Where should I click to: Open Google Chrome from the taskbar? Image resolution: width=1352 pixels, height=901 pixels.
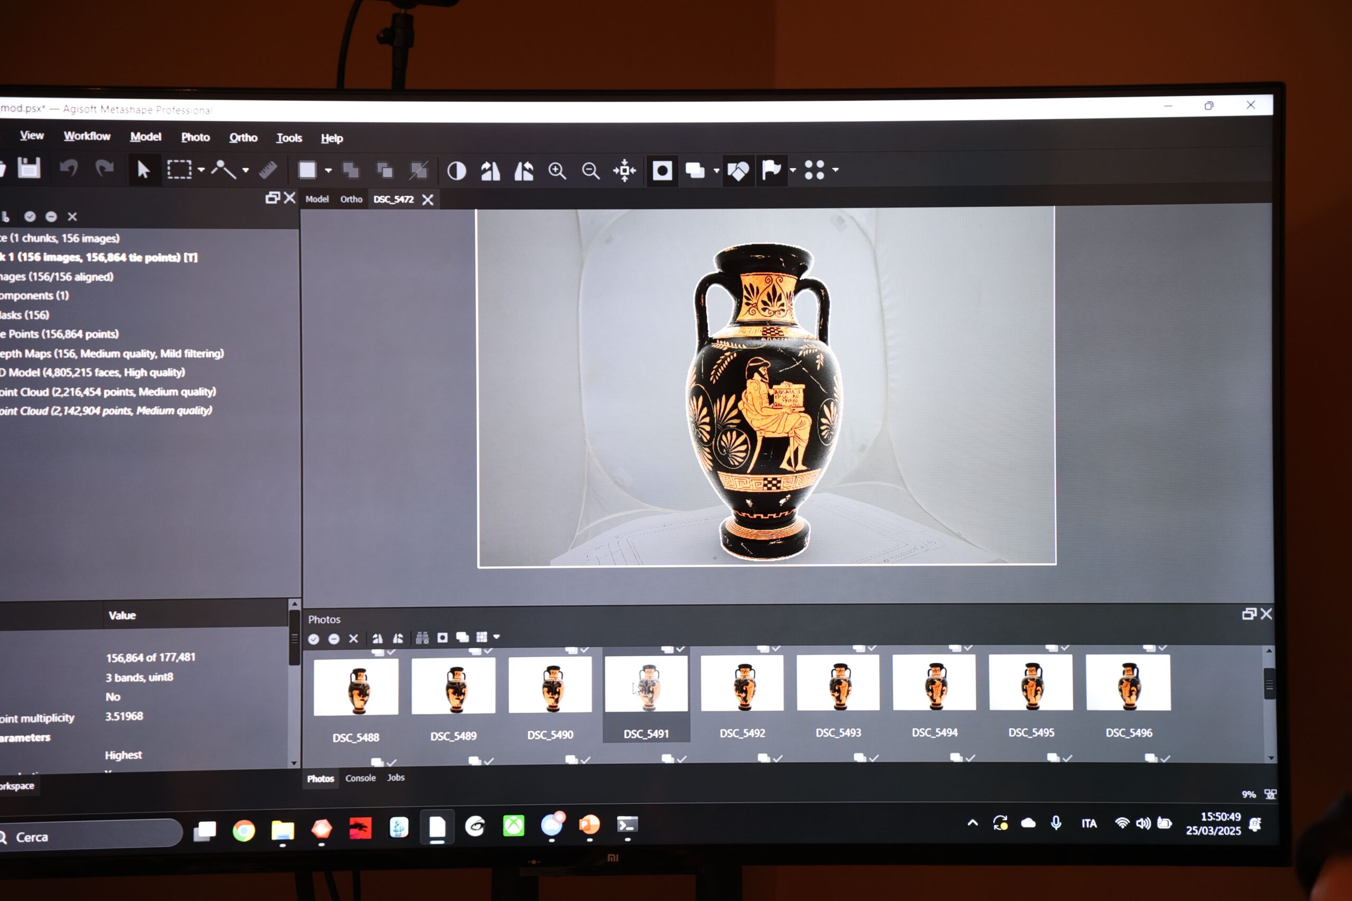[x=243, y=830]
